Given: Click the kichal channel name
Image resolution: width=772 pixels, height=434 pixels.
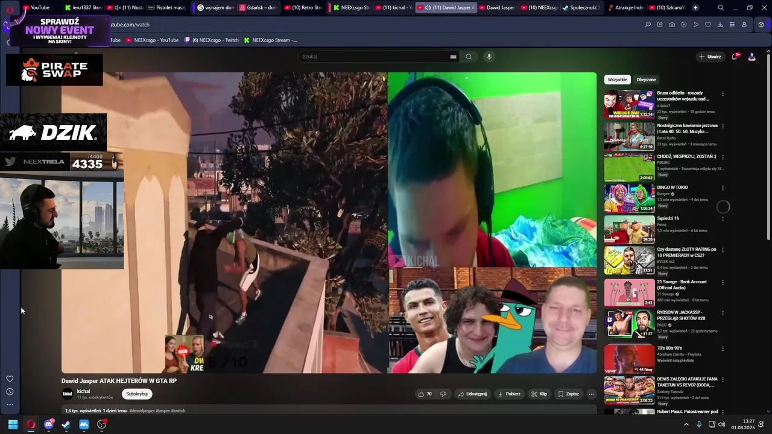Looking at the screenshot, I should tap(83, 391).
